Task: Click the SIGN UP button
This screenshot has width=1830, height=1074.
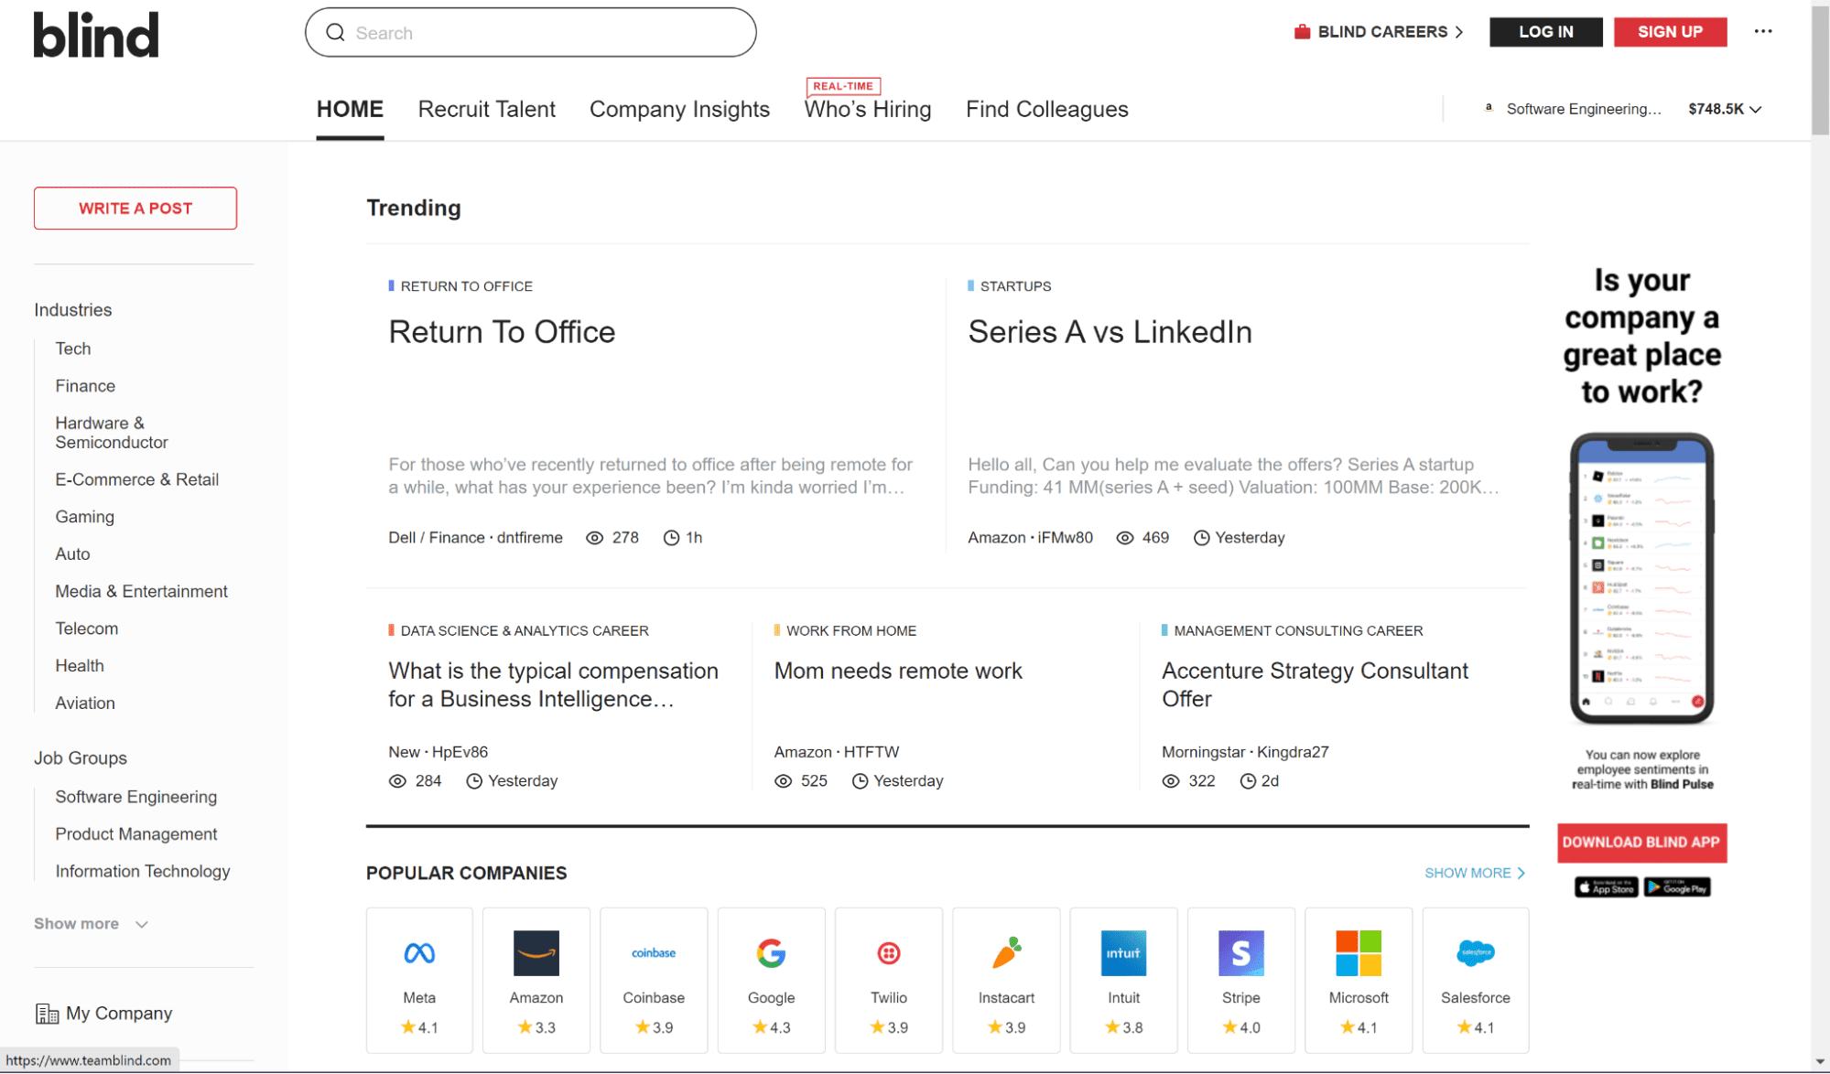Action: click(x=1670, y=31)
